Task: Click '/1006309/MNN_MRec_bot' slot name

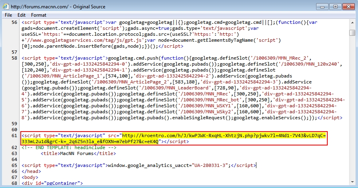Action: [x=210, y=100]
